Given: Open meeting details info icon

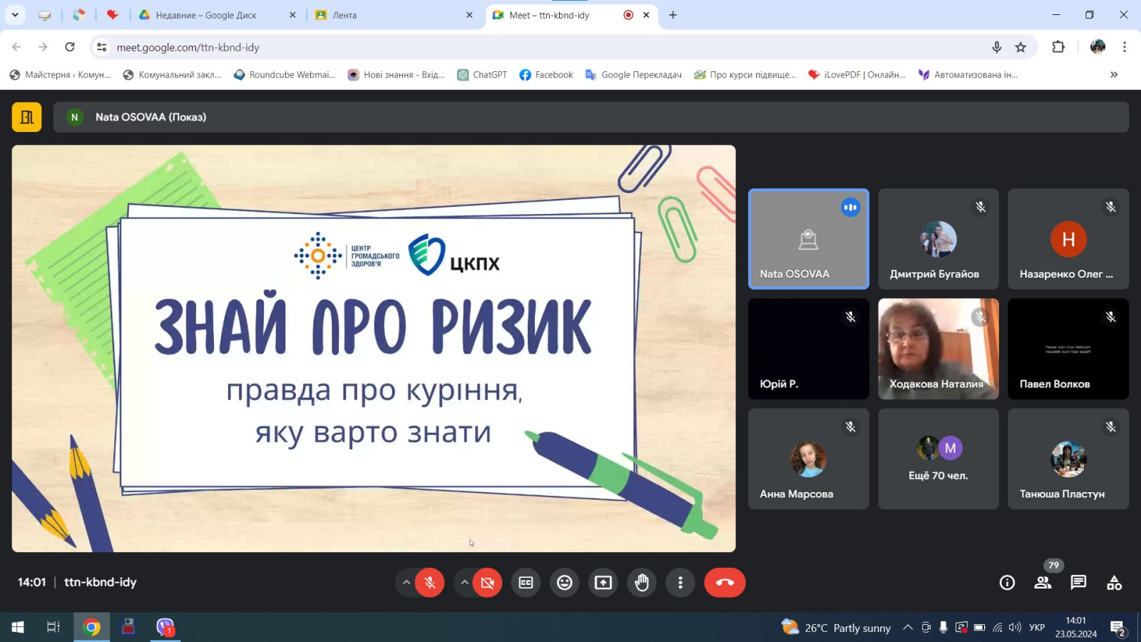Looking at the screenshot, I should click(1007, 583).
